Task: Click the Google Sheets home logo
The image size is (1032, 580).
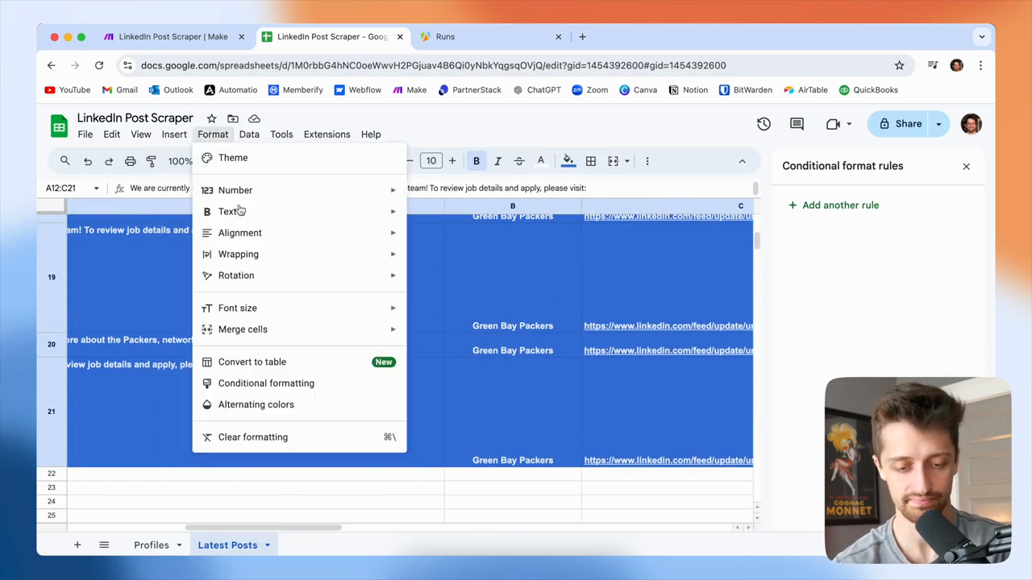Action: (x=59, y=126)
